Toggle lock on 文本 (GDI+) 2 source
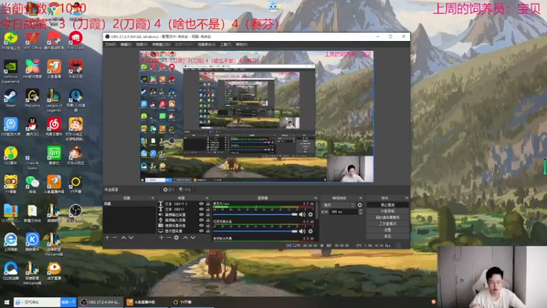 (208, 203)
